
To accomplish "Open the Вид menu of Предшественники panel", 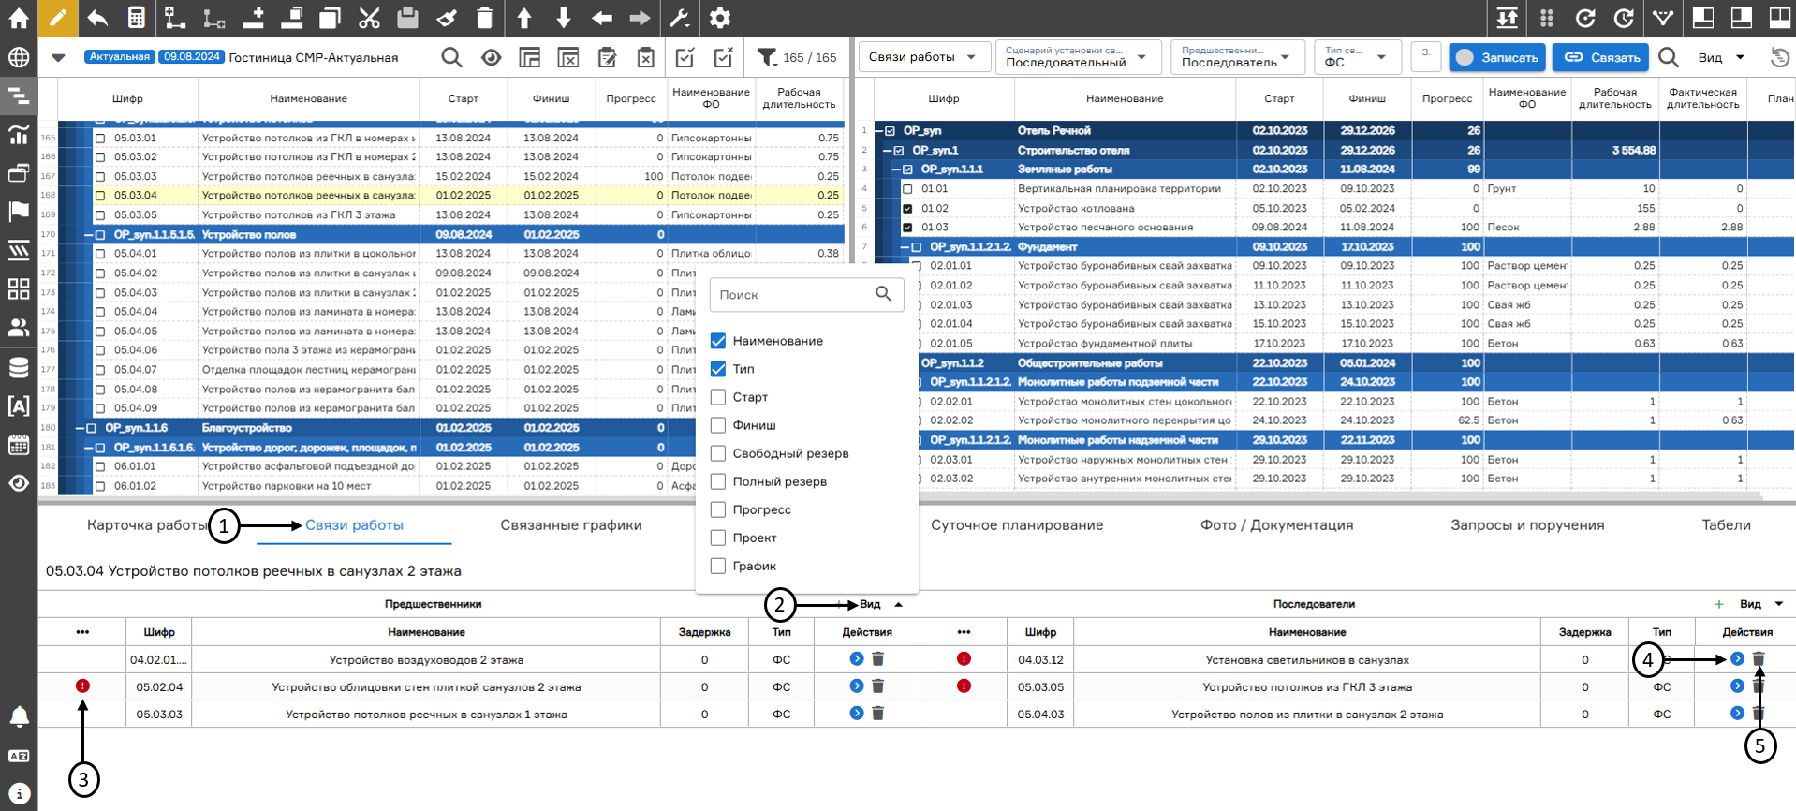I will point(880,605).
